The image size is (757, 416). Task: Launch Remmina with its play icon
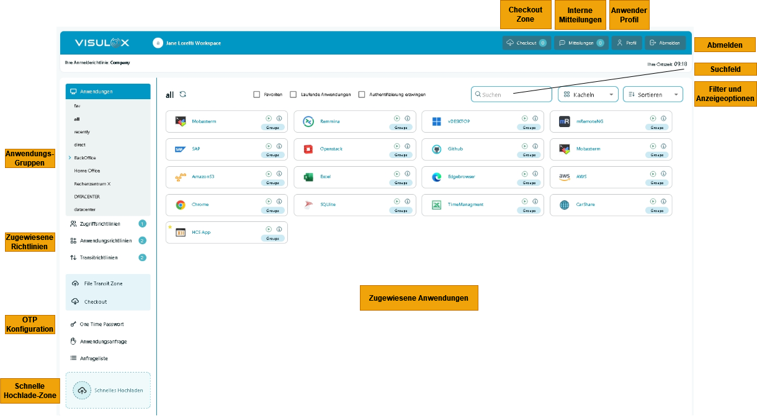(x=396, y=118)
